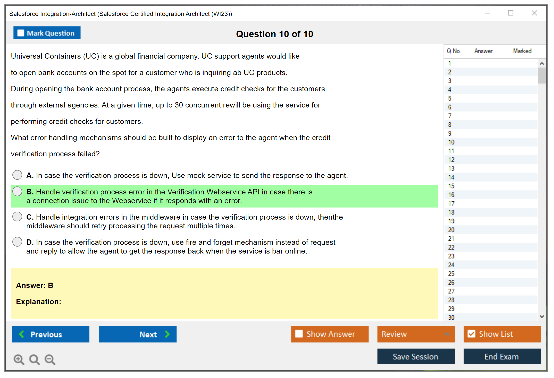Click the zoom in magnifier icon
This screenshot has width=554, height=378.
coord(19,359)
